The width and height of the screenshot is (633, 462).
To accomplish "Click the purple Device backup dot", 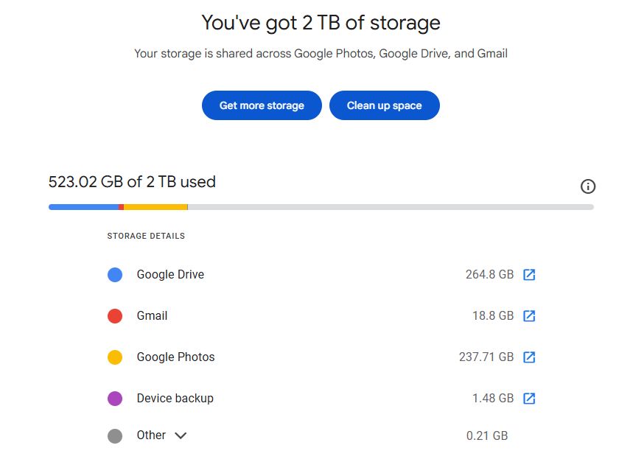I will tap(115, 399).
